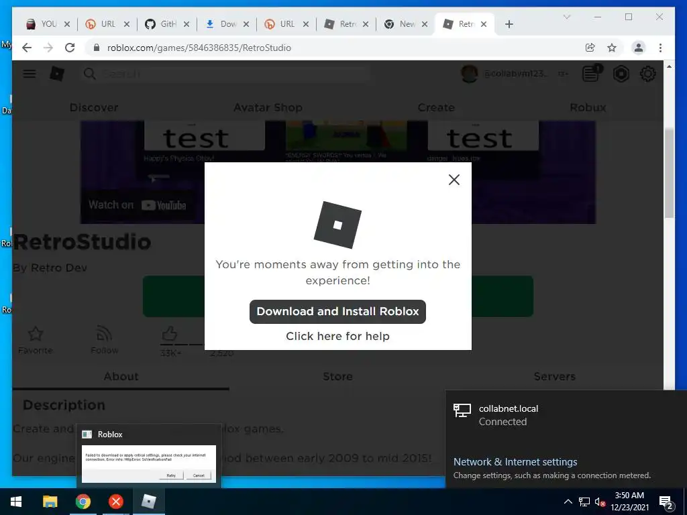Go to the Discover page

click(94, 107)
